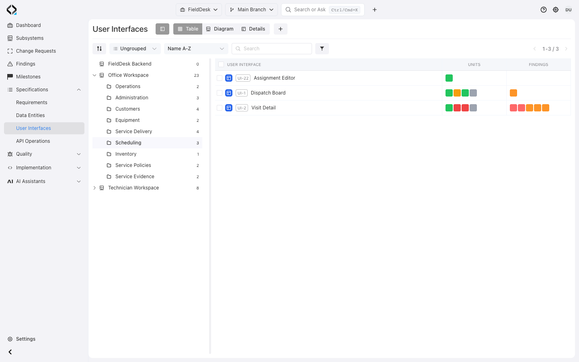Collapse the sidebar with back arrow

[x=10, y=352]
